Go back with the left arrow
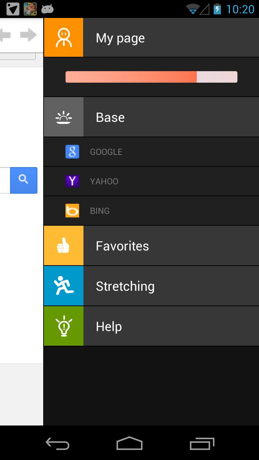The width and height of the screenshot is (259, 460). 5,35
